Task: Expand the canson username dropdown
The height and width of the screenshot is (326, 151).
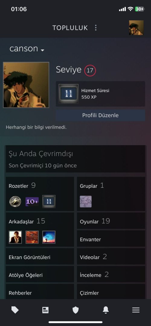Action: click(x=27, y=49)
